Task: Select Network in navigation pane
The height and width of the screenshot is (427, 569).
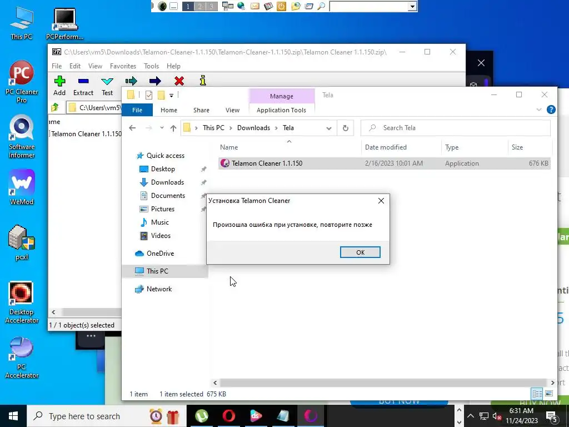Action: point(159,289)
